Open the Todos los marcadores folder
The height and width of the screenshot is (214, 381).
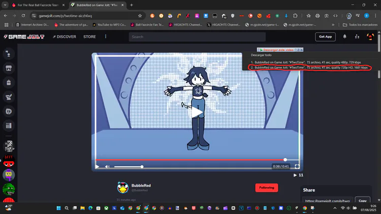click(360, 25)
